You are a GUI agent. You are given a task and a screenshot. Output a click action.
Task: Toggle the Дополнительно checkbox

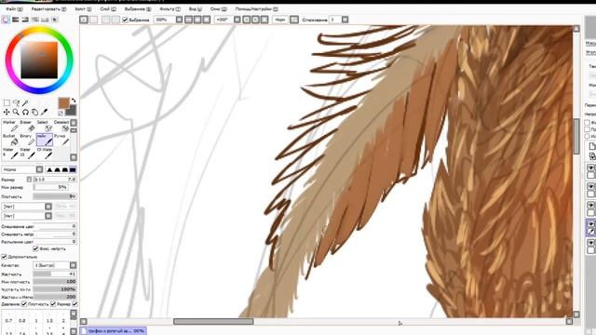[x=4, y=257]
